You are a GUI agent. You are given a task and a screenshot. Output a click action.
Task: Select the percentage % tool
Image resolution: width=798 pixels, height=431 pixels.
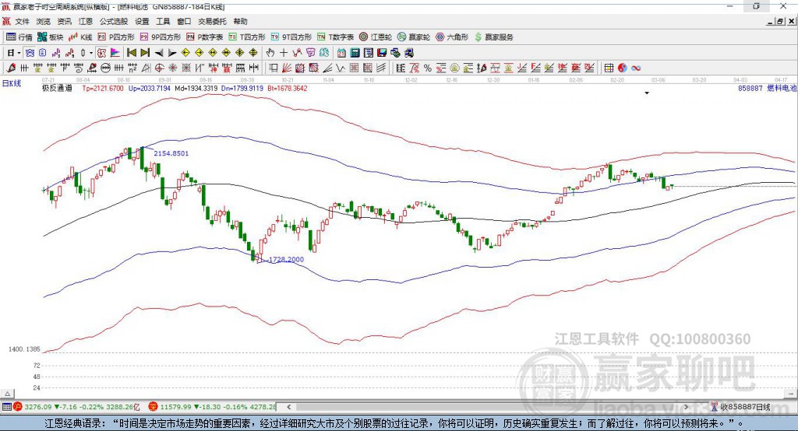[428, 68]
